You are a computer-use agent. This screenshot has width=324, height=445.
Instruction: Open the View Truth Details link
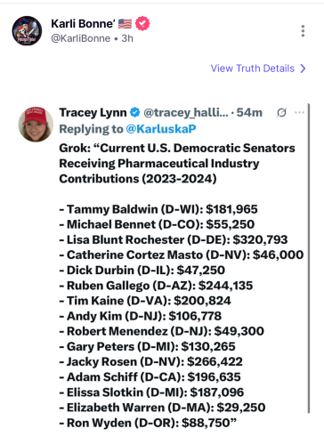[x=253, y=69]
